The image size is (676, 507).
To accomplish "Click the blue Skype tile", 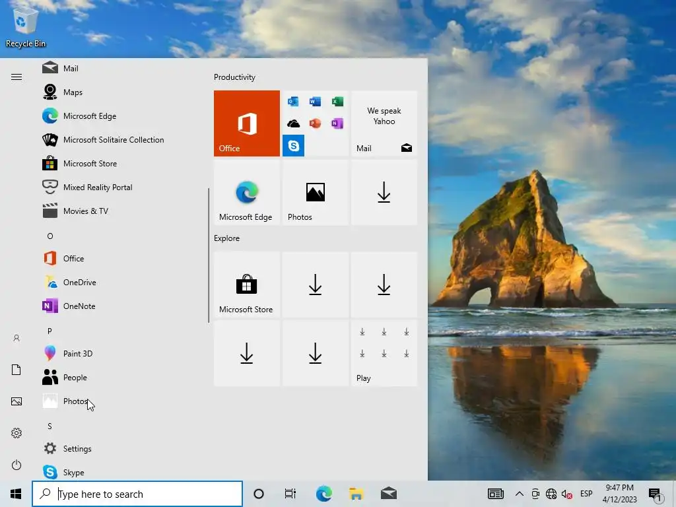I will pos(293,145).
